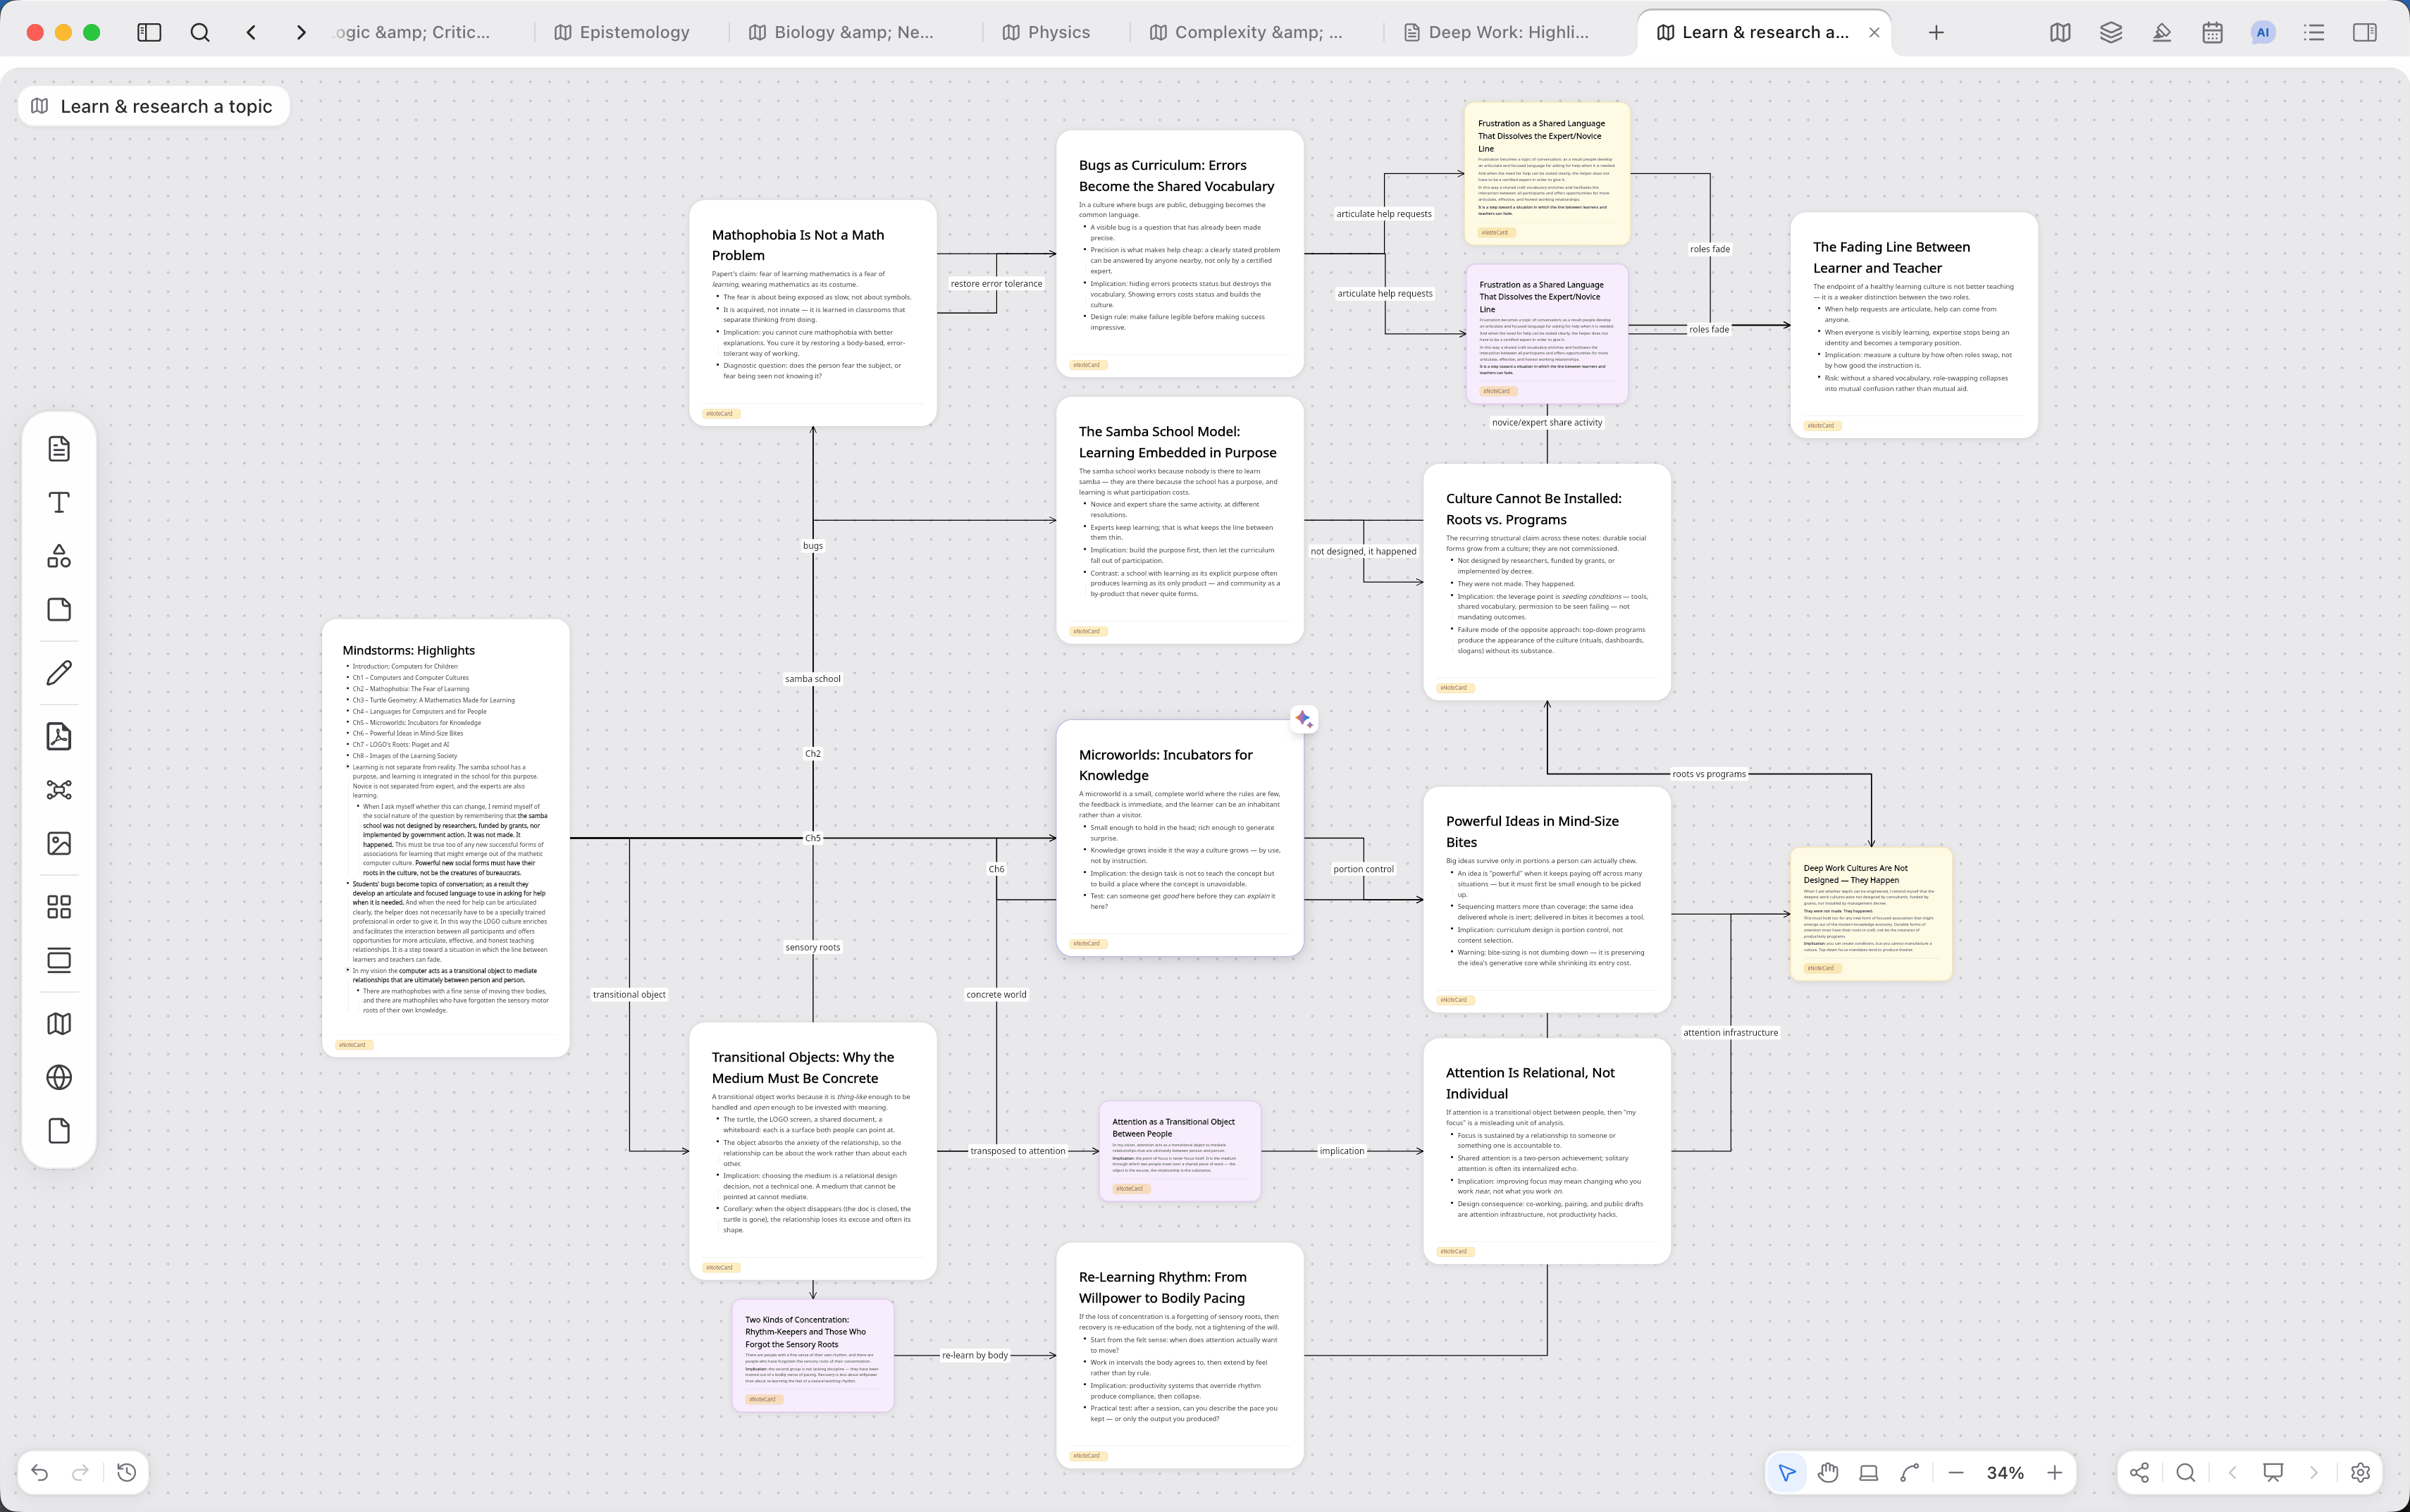Open the outline list icon in top bar
This screenshot has width=2410, height=1512.
point(2314,32)
